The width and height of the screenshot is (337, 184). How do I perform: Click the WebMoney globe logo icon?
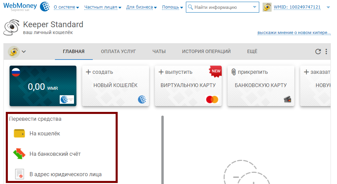pos(45,6)
